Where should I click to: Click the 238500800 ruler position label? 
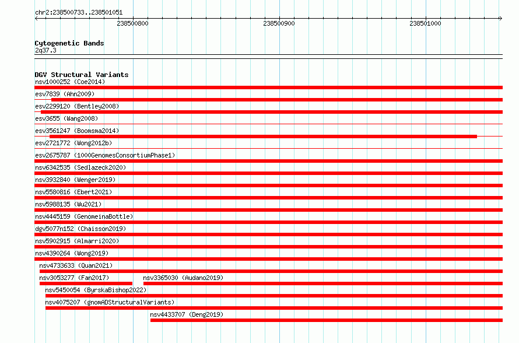133,23
